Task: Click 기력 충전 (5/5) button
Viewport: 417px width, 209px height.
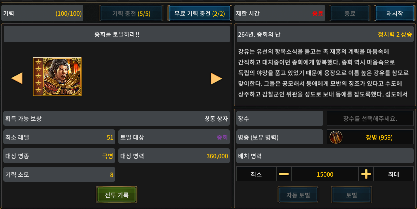Action: [x=131, y=13]
